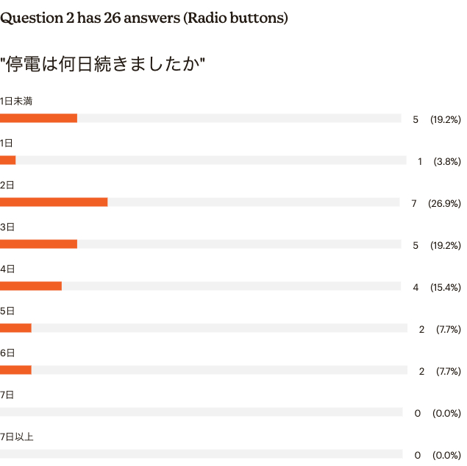467x466 pixels.
Task: Click the empty grey bar for 7日
Action: click(201, 412)
